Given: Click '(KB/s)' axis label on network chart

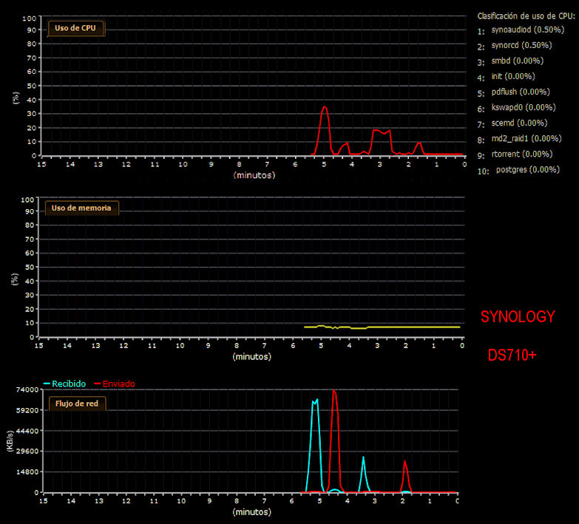Looking at the screenshot, I should (10, 441).
